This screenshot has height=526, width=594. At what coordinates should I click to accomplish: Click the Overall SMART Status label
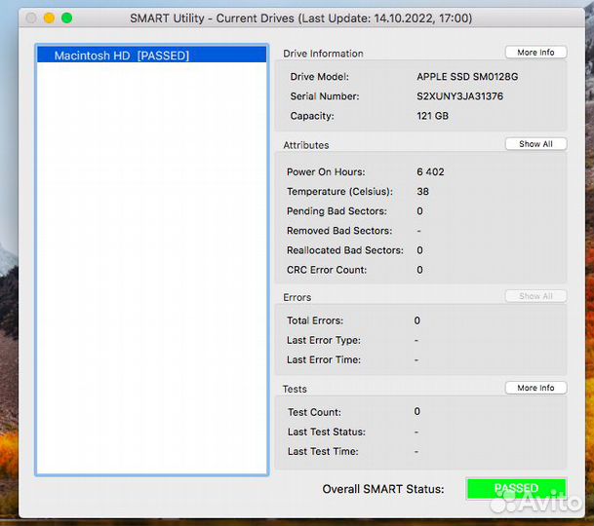coord(383,489)
